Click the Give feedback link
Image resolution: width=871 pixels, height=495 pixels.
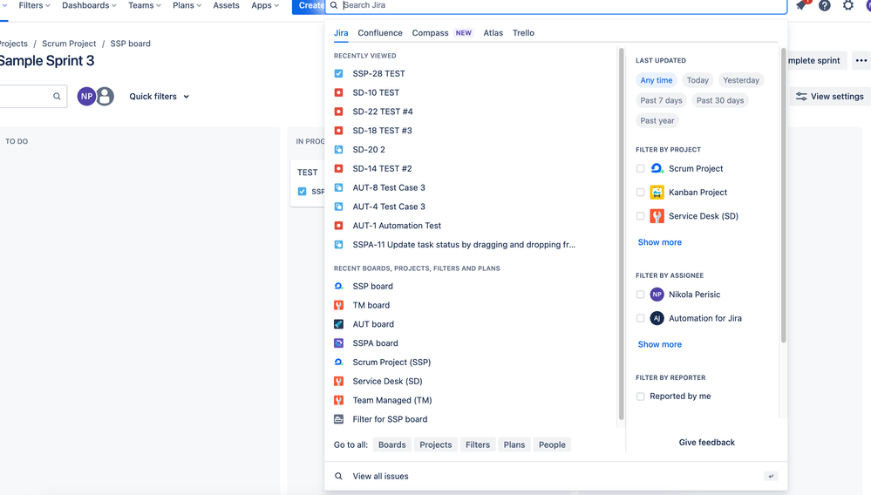[706, 443]
